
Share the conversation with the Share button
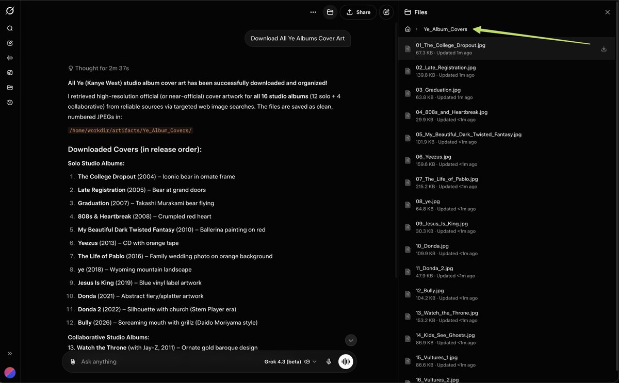click(x=358, y=11)
